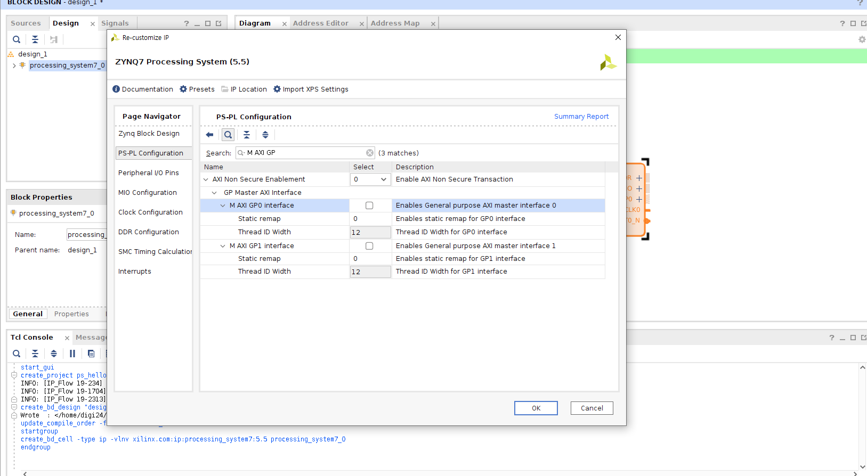Clear the search field text
Screen dimensions: 867x476
(x=369, y=153)
